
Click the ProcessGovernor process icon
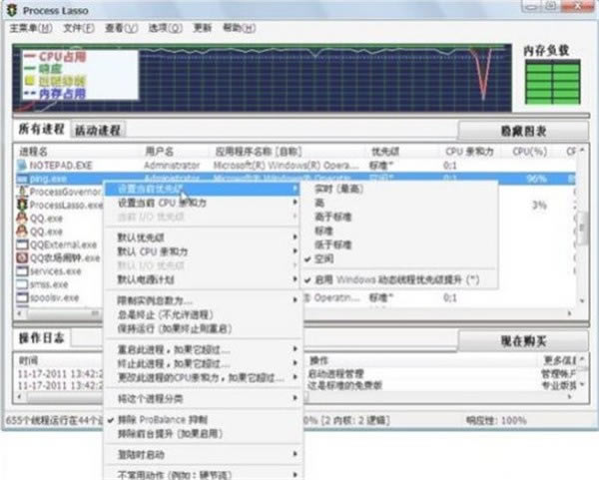pos(22,192)
